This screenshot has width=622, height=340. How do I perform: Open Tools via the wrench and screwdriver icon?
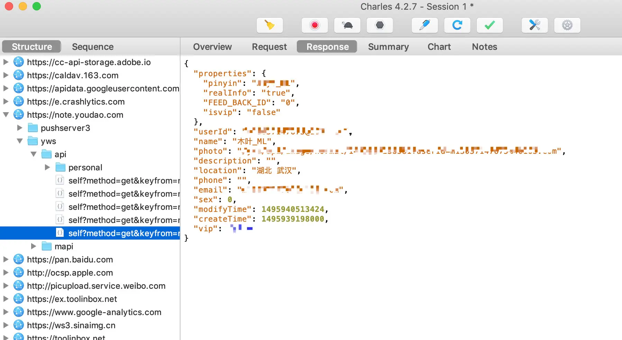(x=535, y=25)
